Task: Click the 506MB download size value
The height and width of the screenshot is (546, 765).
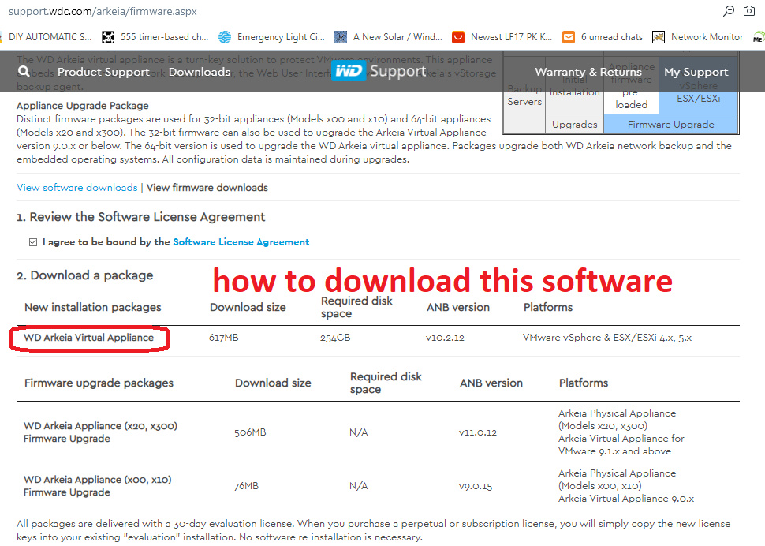Action: (250, 432)
